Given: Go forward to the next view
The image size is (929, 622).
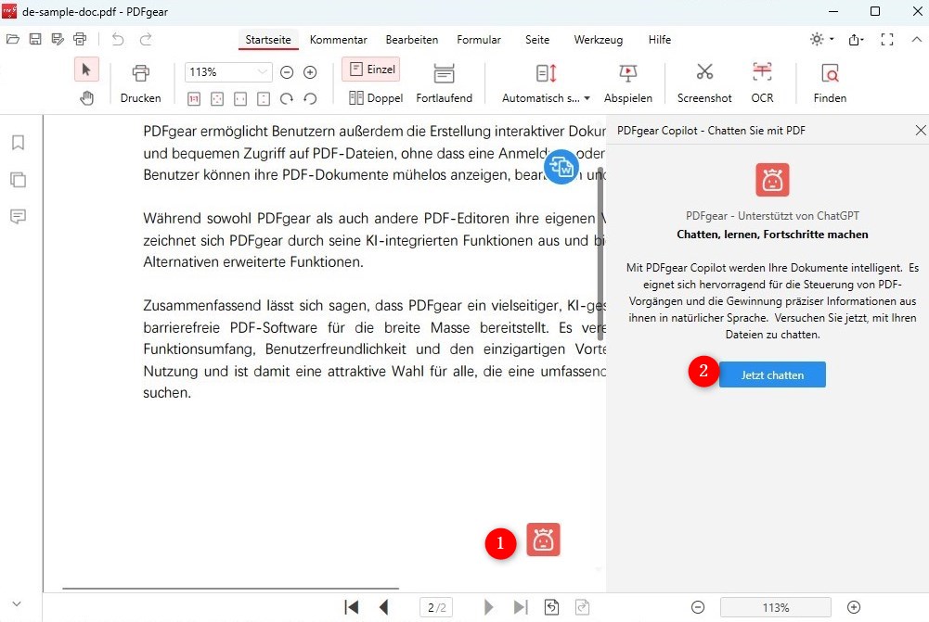Looking at the screenshot, I should 583,607.
